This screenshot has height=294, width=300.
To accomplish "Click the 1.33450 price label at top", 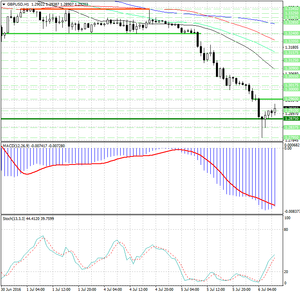I will [291, 8].
